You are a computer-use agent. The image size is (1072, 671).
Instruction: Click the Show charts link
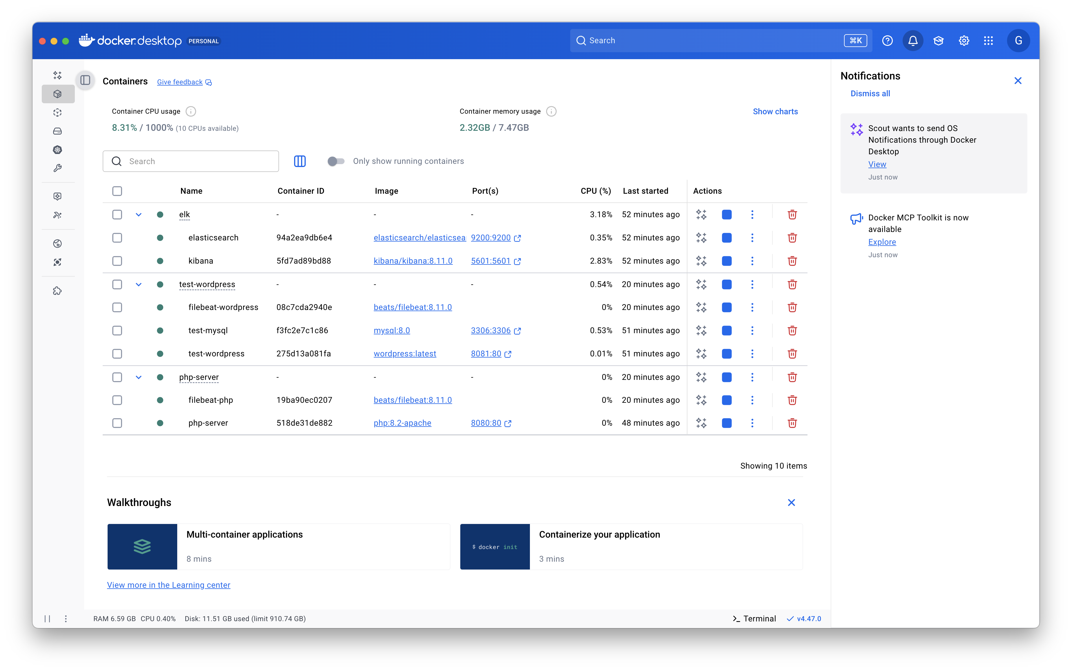pyautogui.click(x=775, y=111)
